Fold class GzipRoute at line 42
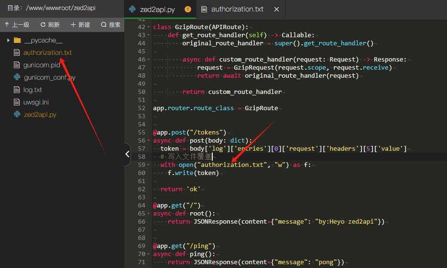 (x=148, y=27)
